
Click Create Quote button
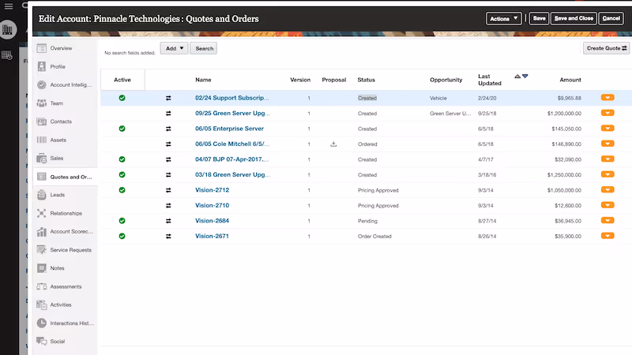pyautogui.click(x=606, y=48)
